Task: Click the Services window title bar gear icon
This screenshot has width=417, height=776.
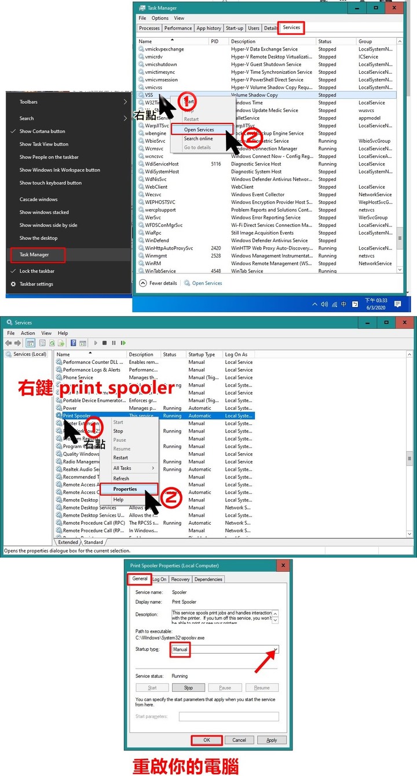Action: point(9,322)
